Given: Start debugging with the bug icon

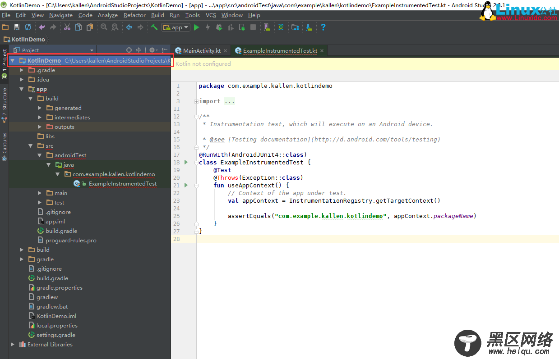Looking at the screenshot, I should [219, 27].
